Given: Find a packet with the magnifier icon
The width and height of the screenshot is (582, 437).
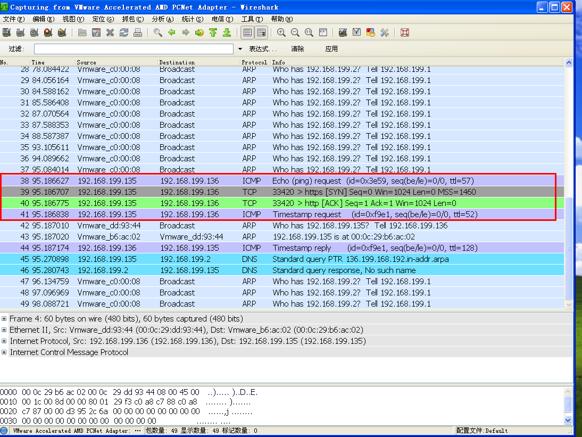Looking at the screenshot, I should (158, 32).
